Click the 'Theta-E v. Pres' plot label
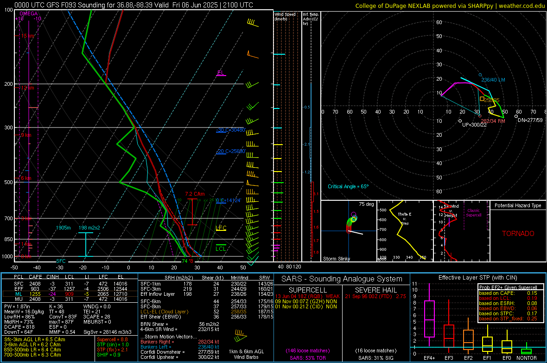The image size is (547, 363). click(405, 218)
